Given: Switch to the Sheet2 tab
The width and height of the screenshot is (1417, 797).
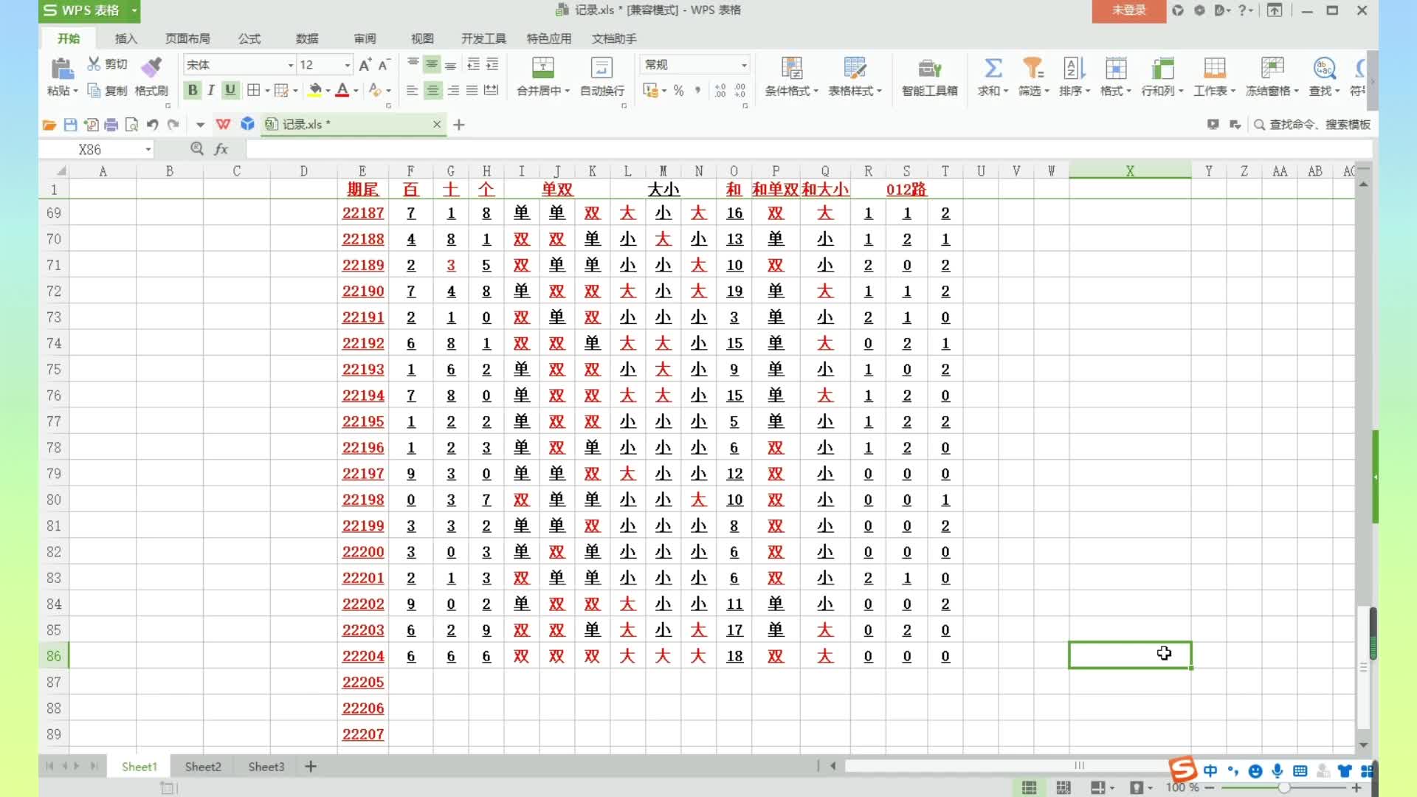Looking at the screenshot, I should 203,767.
